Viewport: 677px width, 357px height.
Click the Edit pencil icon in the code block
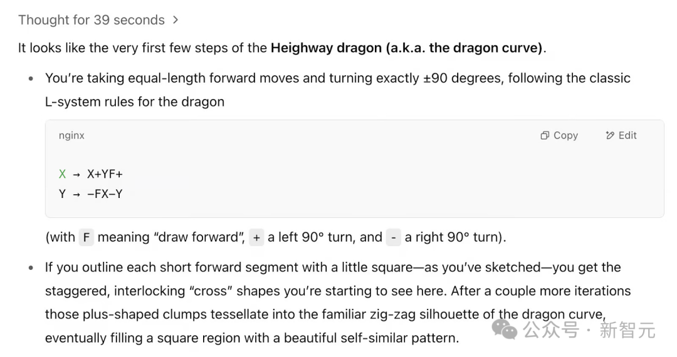click(x=610, y=135)
